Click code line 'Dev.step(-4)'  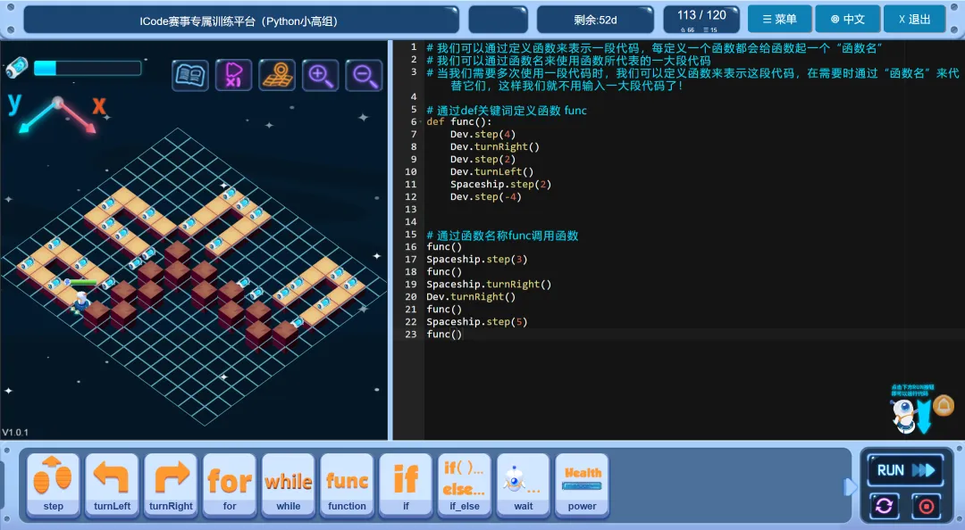[x=485, y=197]
